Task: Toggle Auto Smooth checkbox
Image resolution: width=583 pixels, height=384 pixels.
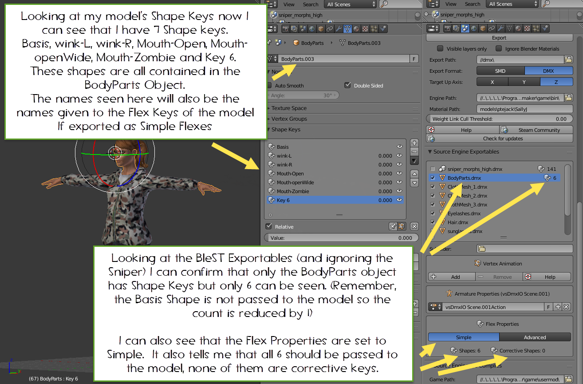Action: click(x=269, y=85)
